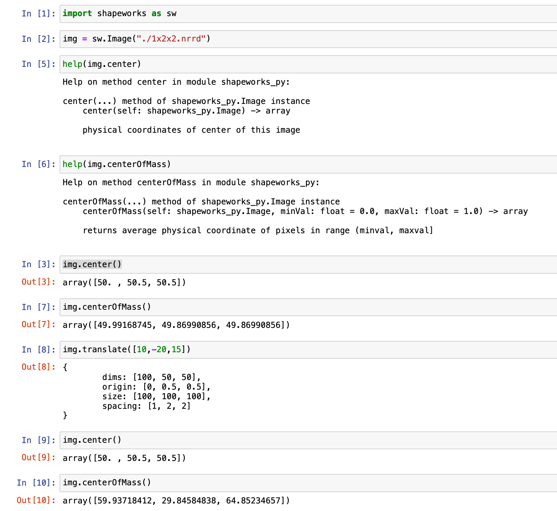This screenshot has height=511, width=557.
Task: Select the img.center() cell In [3]
Action: [x=91, y=264]
